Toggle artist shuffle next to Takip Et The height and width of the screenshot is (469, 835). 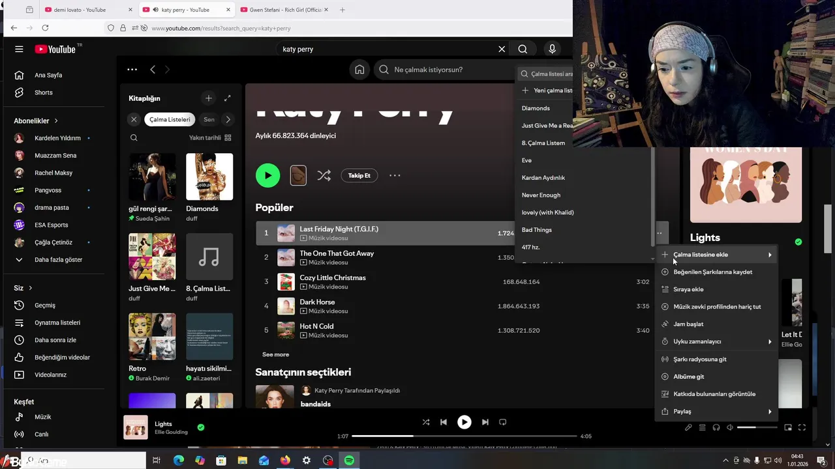(x=324, y=175)
